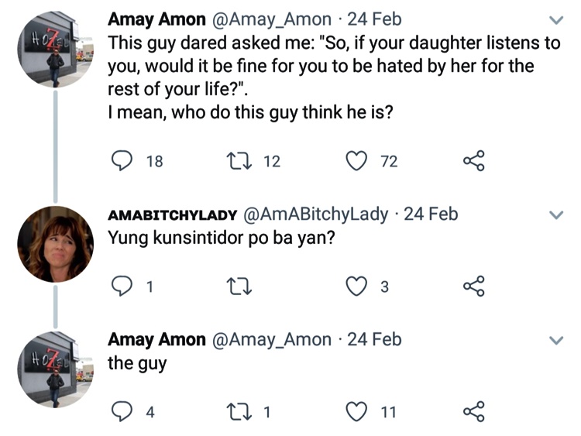Retweet "the guy" tweet
The image size is (581, 436).
coord(235,412)
